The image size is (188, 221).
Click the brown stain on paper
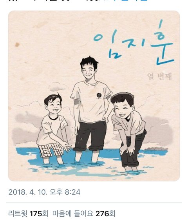point(17,45)
